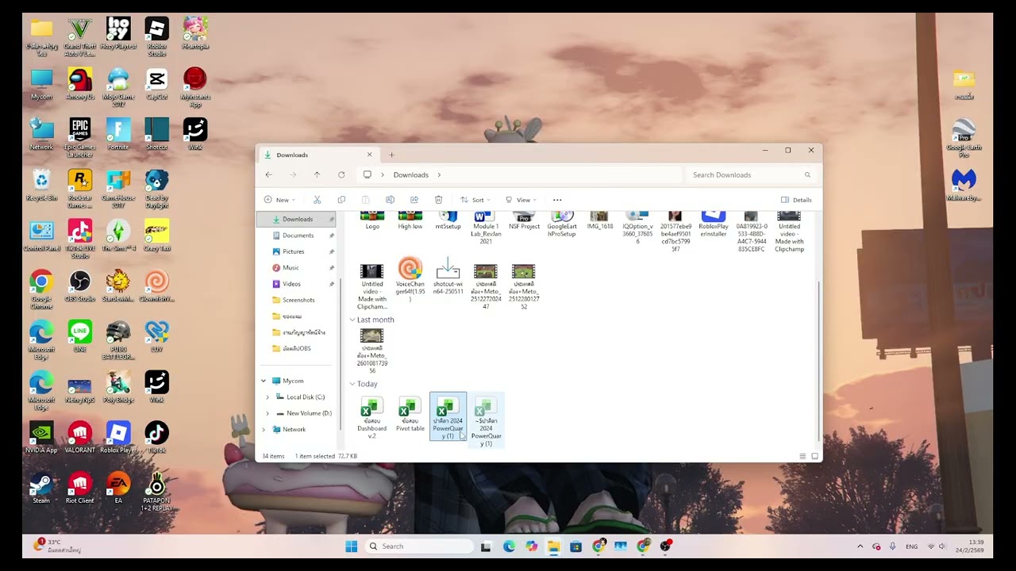The width and height of the screenshot is (1016, 571).
Task: Toggle the Details pane button
Action: pos(796,200)
